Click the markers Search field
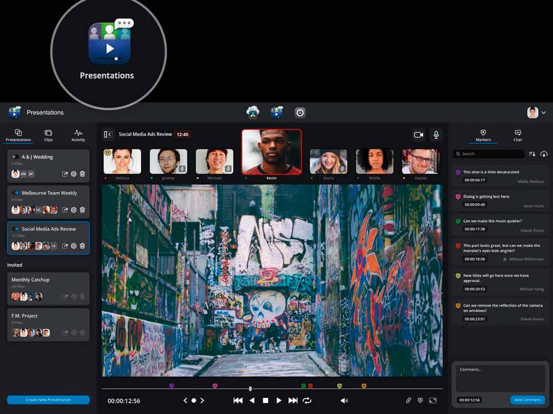 click(488, 153)
